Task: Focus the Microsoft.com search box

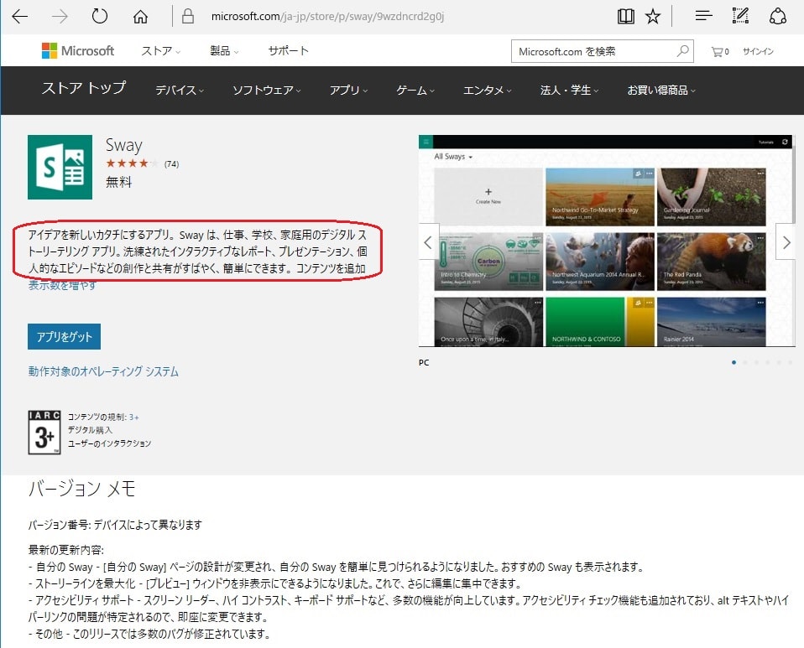Action: (602, 51)
